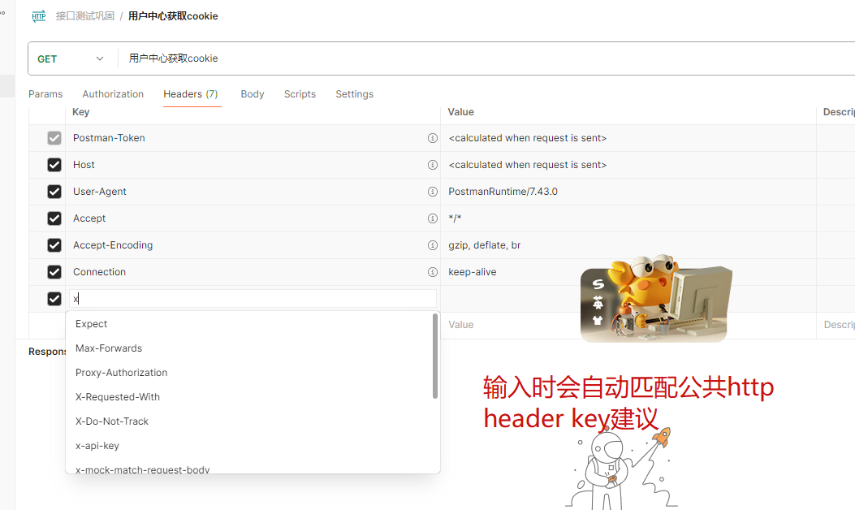
Task: Switch to the Scripts tab
Action: pos(300,94)
